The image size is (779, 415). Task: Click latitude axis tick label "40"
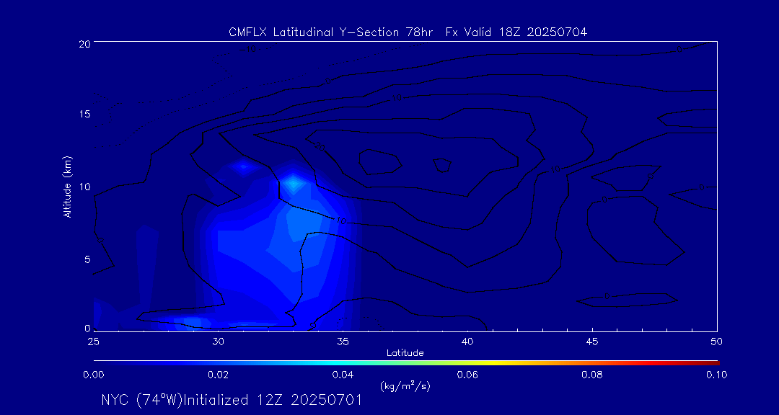[x=467, y=341]
